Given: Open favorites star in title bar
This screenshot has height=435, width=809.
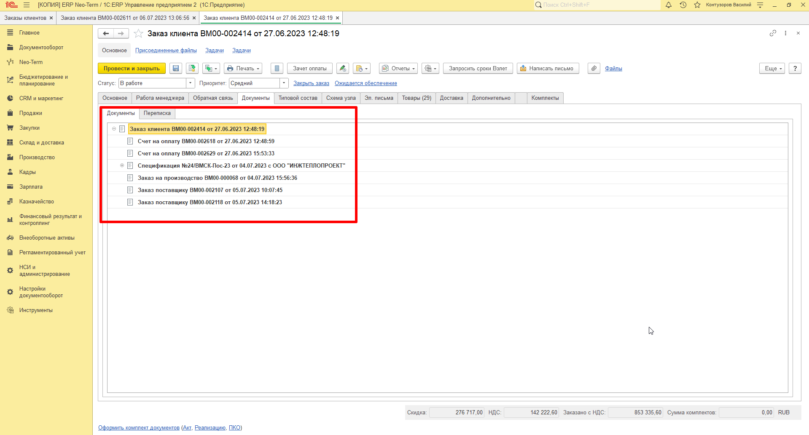Looking at the screenshot, I should tap(697, 5).
